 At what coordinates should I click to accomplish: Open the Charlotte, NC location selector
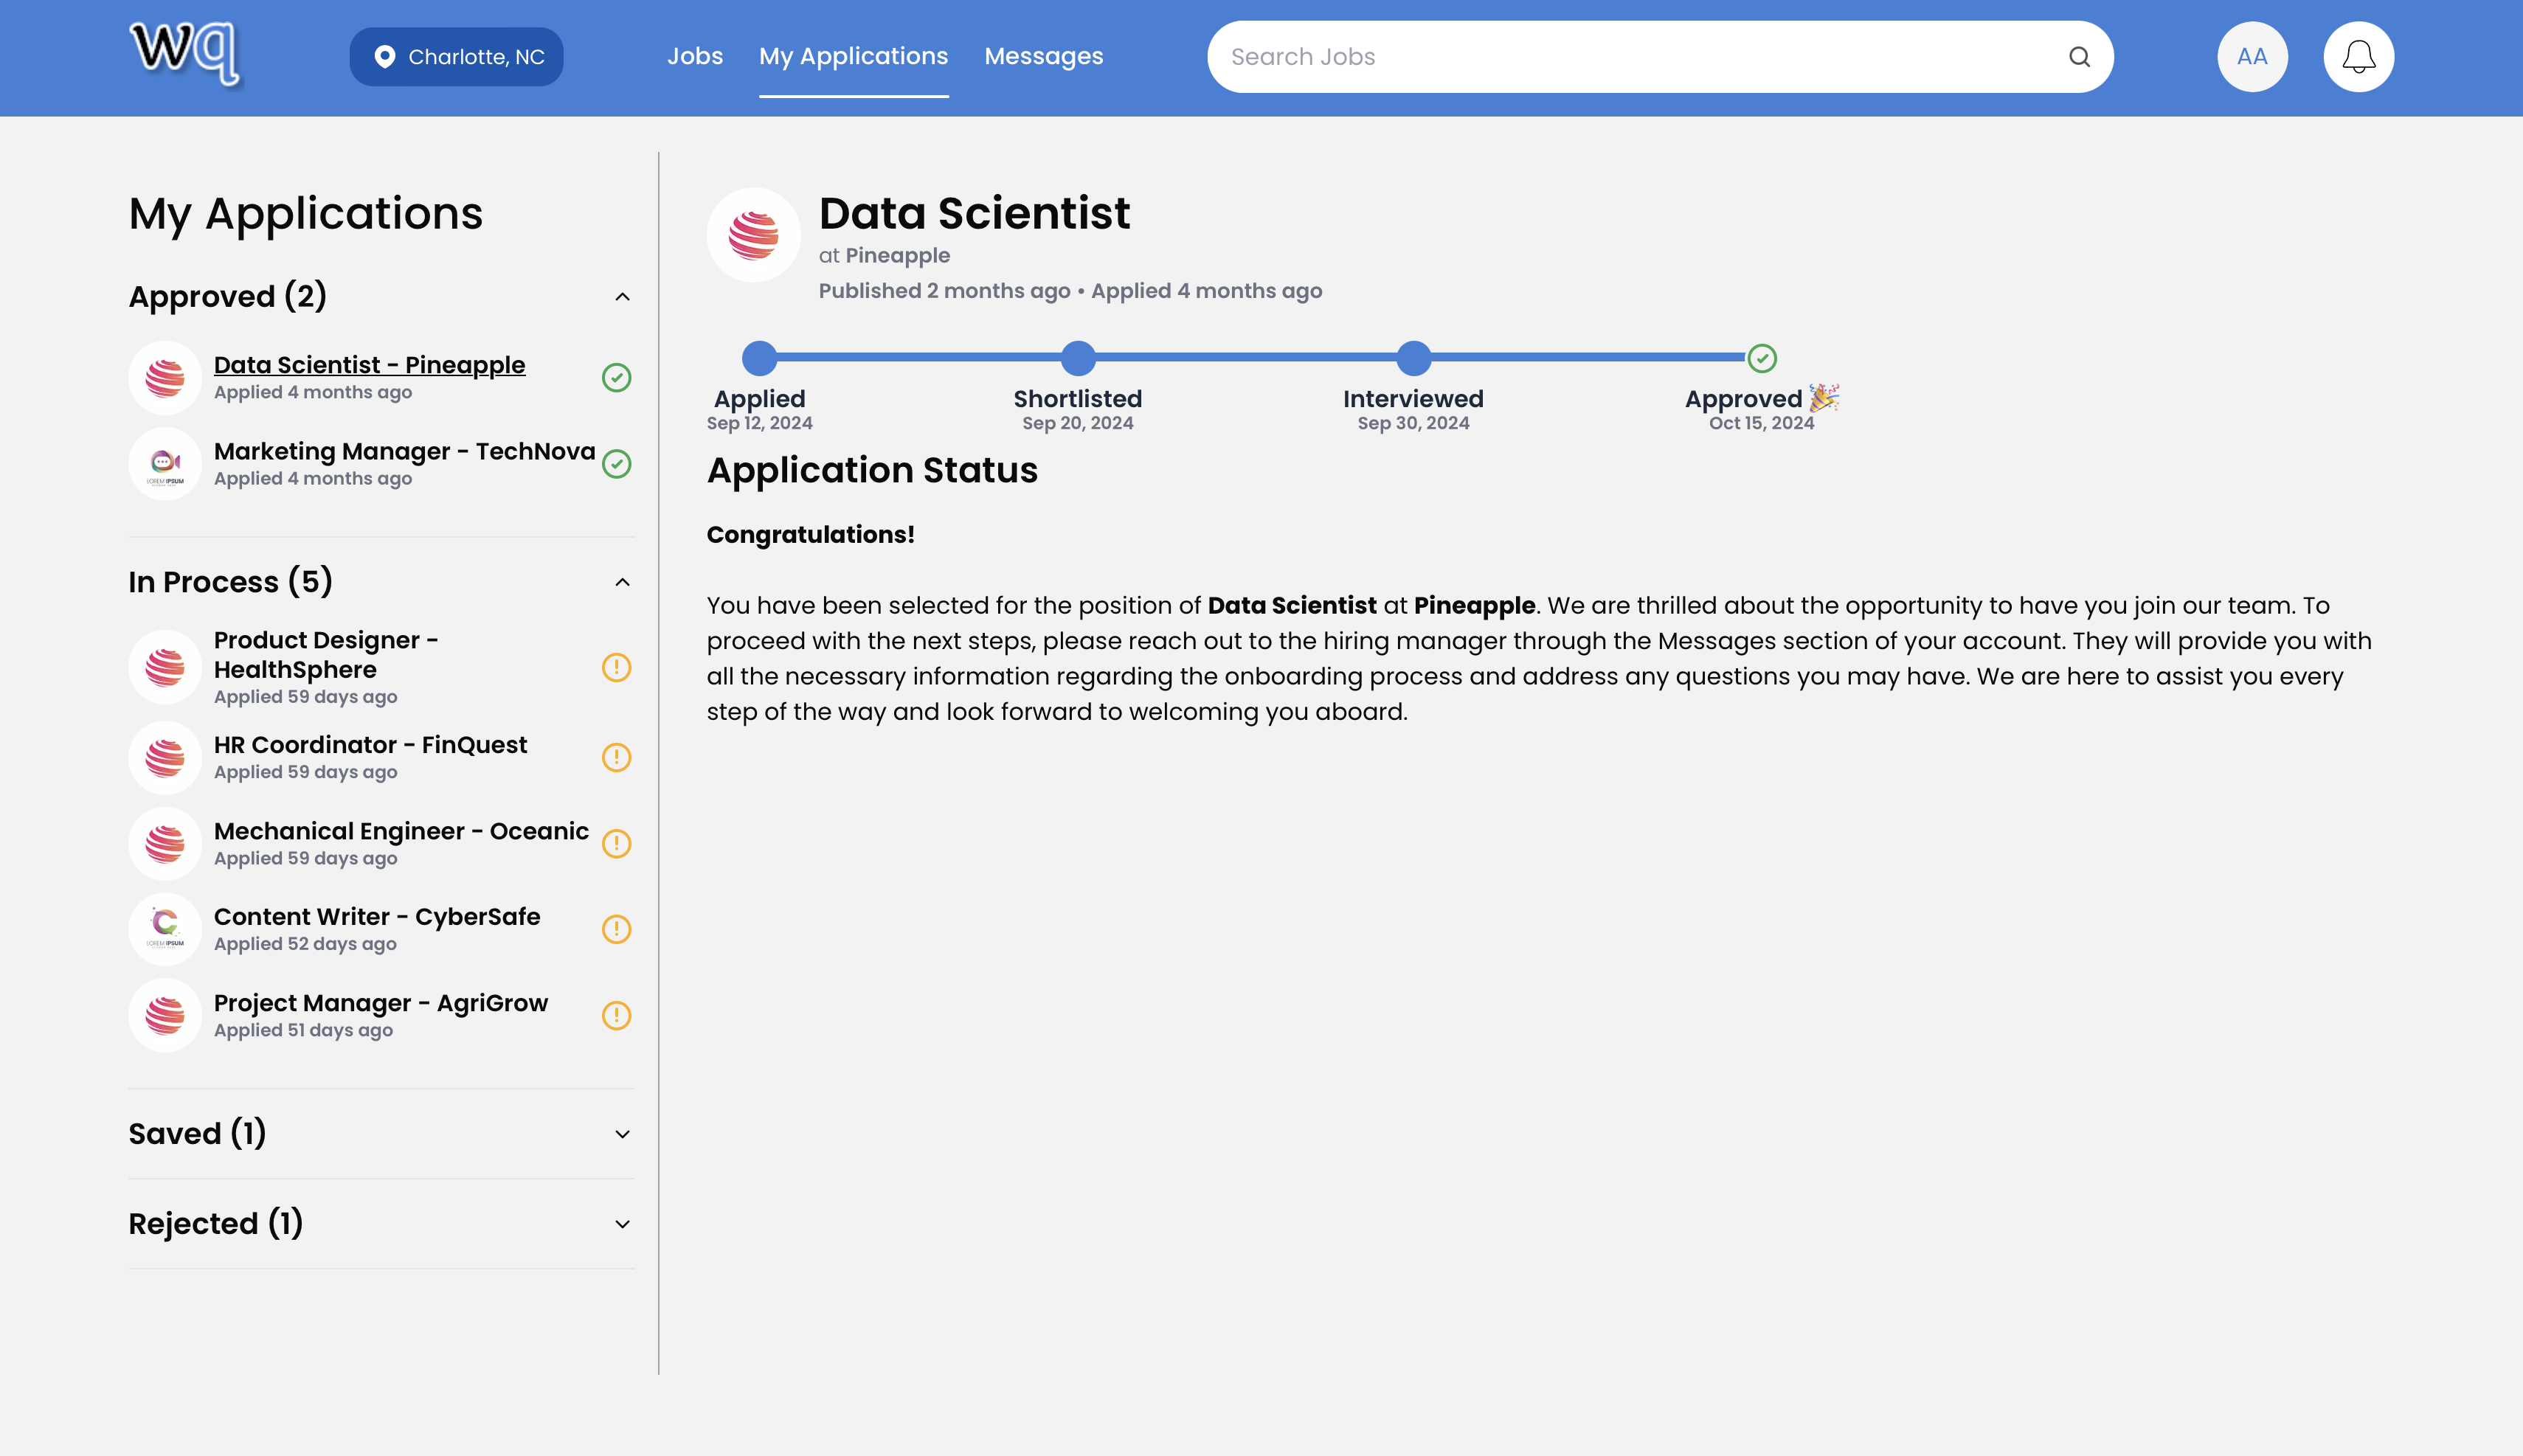point(456,57)
